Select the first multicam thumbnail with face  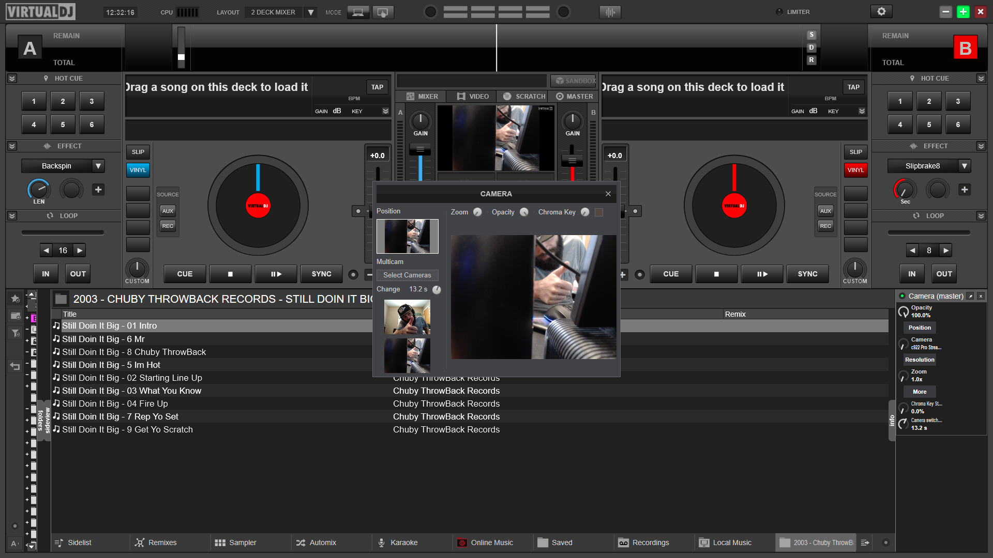(407, 318)
